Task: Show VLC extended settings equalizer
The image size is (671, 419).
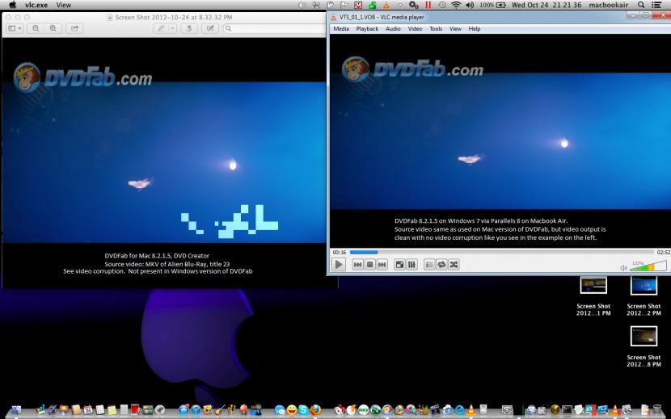Action: point(411,265)
